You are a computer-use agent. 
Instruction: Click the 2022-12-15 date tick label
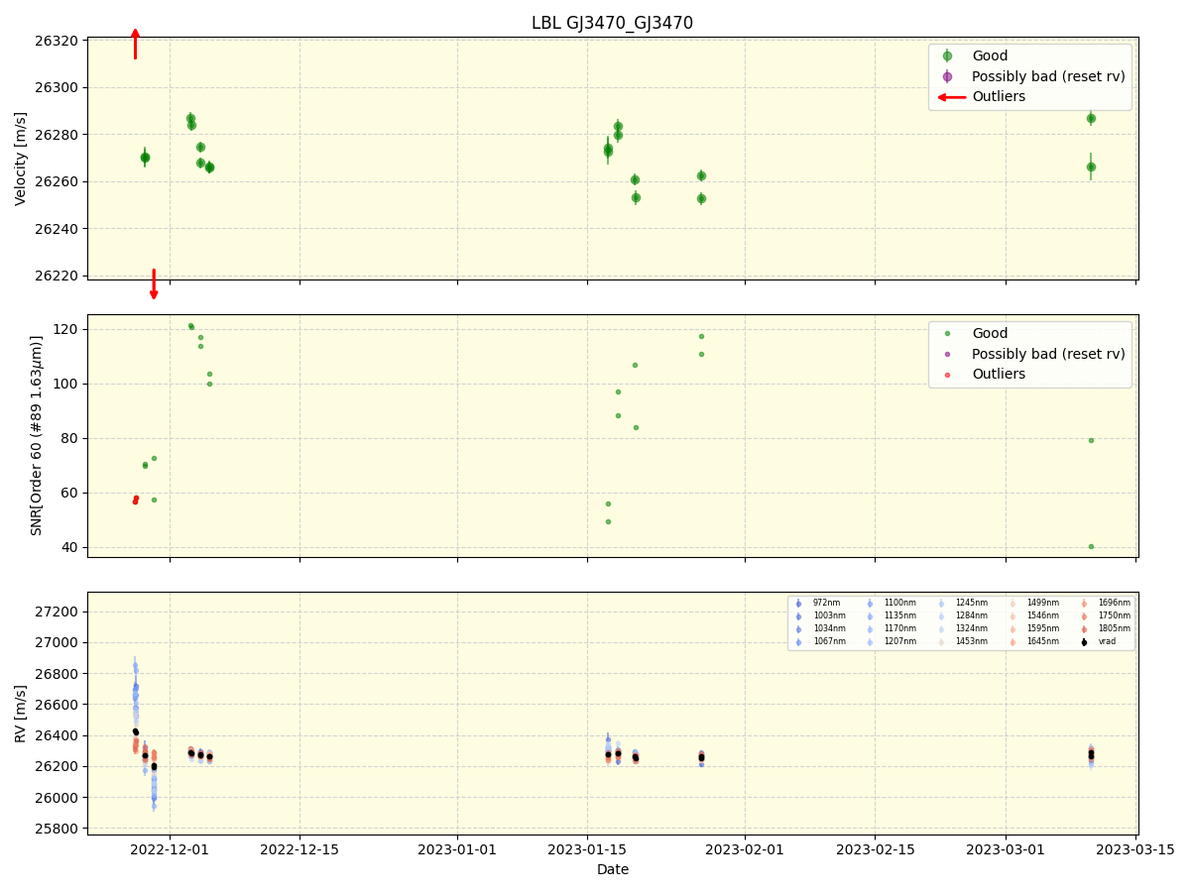click(299, 849)
